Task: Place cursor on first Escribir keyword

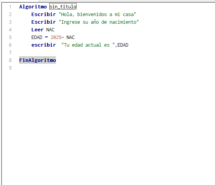Action: pos(44,14)
